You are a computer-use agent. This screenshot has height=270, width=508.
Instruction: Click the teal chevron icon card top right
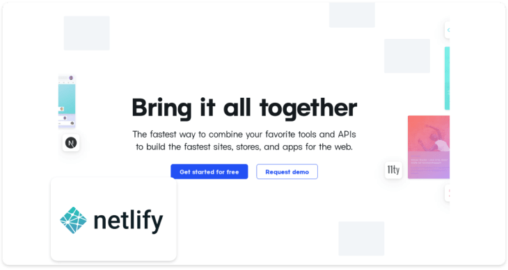447,30
